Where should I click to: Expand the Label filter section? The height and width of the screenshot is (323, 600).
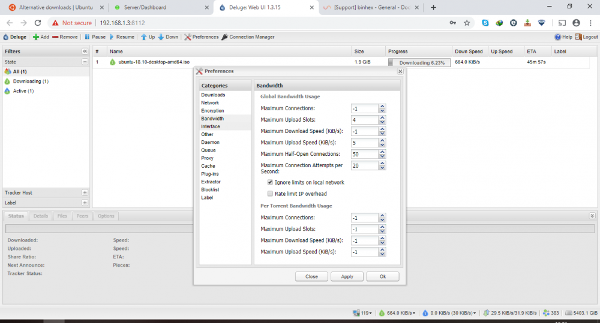pos(85,203)
